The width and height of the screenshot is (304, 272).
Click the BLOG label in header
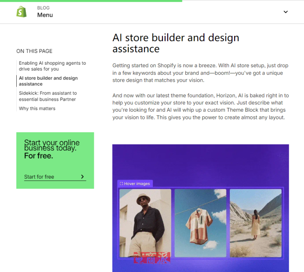[x=43, y=8]
